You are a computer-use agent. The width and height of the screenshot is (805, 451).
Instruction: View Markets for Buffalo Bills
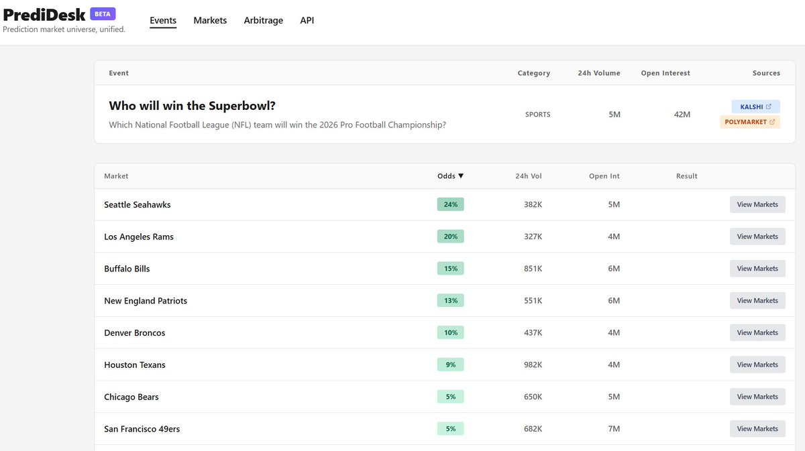click(757, 269)
